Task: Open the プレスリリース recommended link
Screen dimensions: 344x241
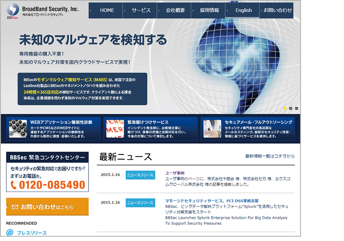Action: [32, 233]
